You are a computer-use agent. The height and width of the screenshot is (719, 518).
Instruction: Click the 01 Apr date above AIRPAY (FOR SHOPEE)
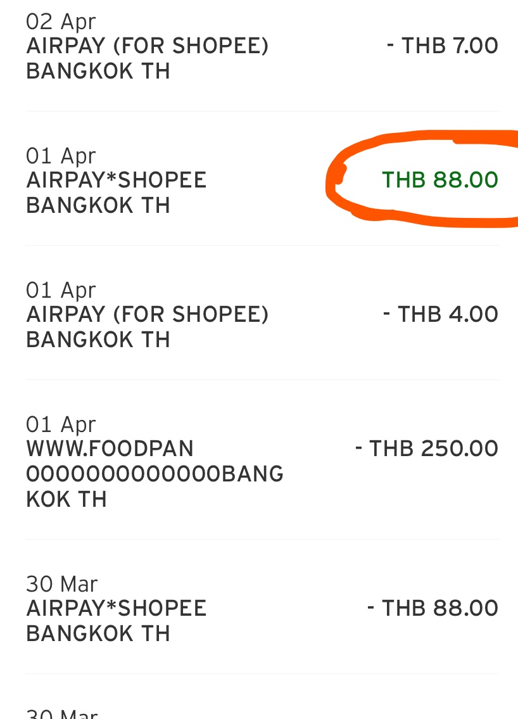61,290
